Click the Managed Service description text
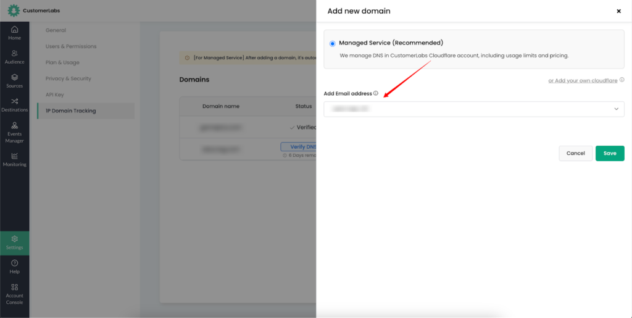 pos(454,56)
